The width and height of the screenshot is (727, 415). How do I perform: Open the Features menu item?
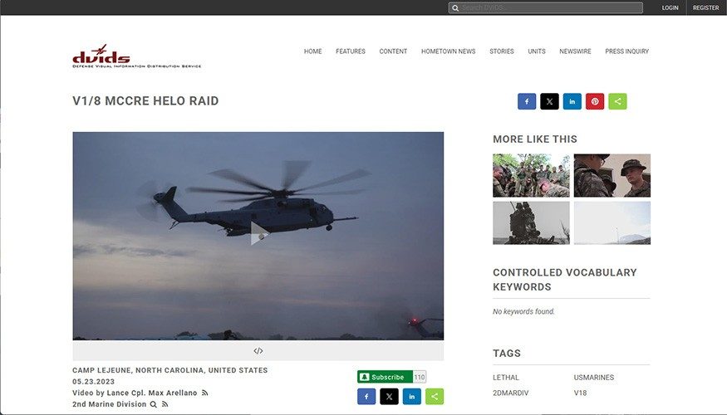point(351,51)
